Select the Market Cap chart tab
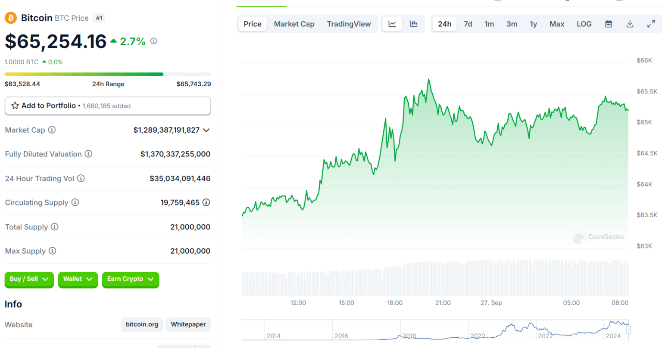The image size is (662, 348). pyautogui.click(x=294, y=24)
